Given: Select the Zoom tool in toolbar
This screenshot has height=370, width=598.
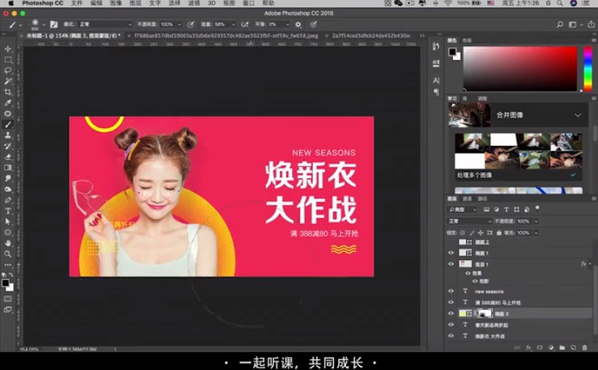Looking at the screenshot, I should pyautogui.click(x=9, y=253).
